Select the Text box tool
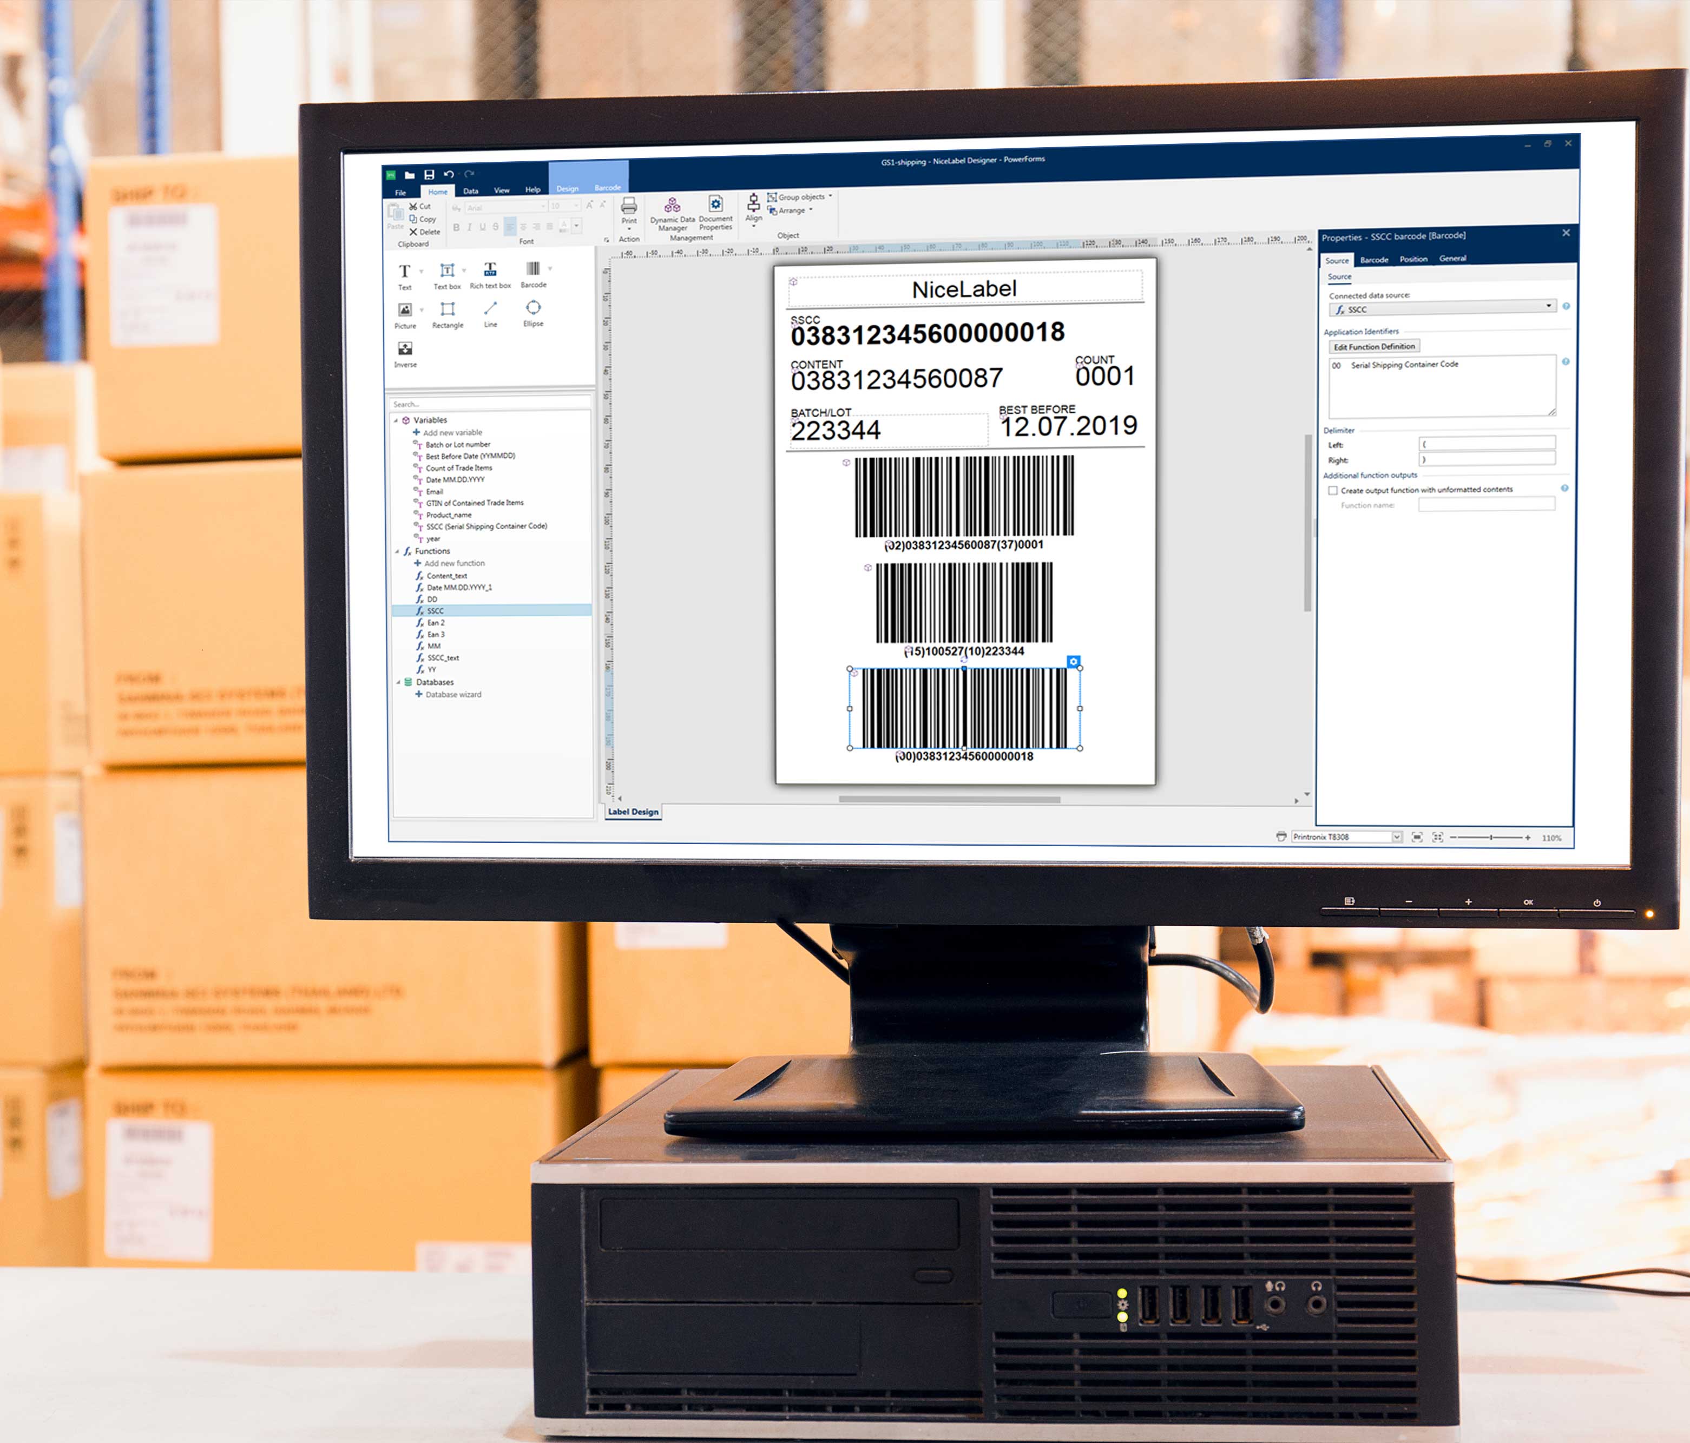1690x1443 pixels. 447,276
